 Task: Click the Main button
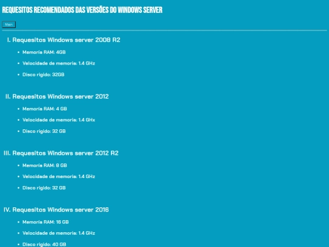9,24
